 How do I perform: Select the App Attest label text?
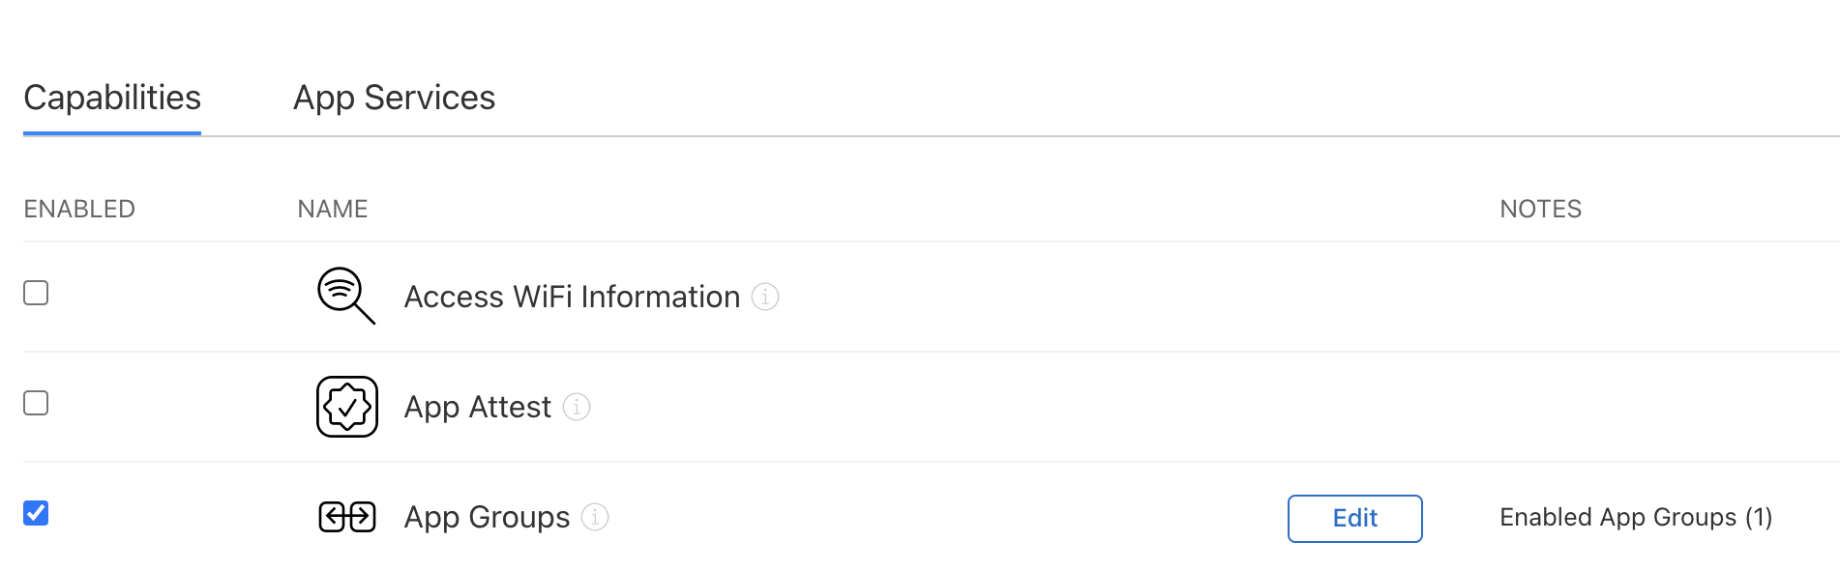478,407
